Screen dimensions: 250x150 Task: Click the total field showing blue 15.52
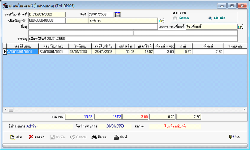[x=79, y=117]
